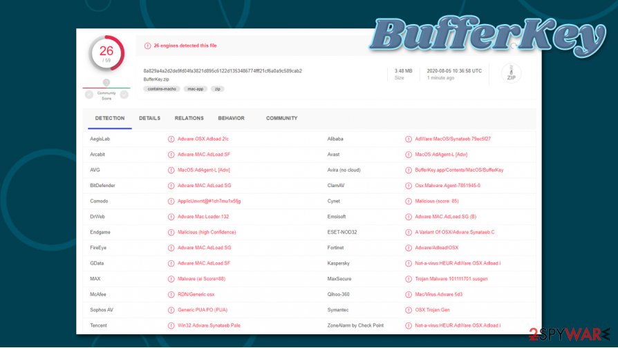Click the warning icon in Cynet row
The height and width of the screenshot is (348, 618).
[409, 201]
